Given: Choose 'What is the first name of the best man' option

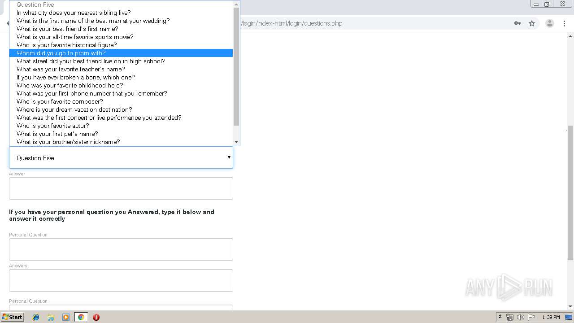Looking at the screenshot, I should 121,21.
